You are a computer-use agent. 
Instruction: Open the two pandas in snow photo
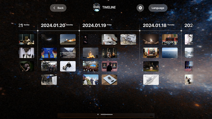(x=68, y=66)
